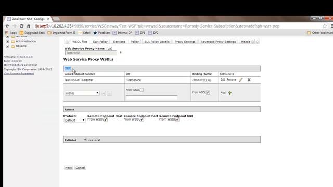333x187 pixels.
Task: Open the PortScan bookmark
Action: pos(102,33)
